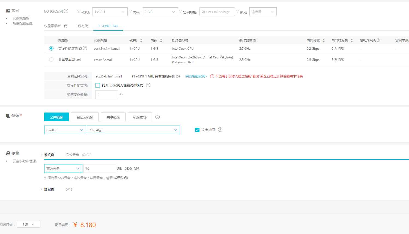Click the help icon next to 安全加固

220,130
